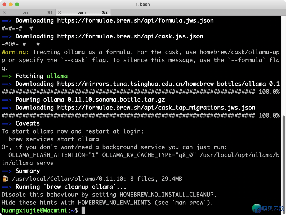Click the mirrors.tuna.tsinghua.edu.cn download URL
Image resolution: width=286 pixels, height=215 pixels.
[x=168, y=84]
